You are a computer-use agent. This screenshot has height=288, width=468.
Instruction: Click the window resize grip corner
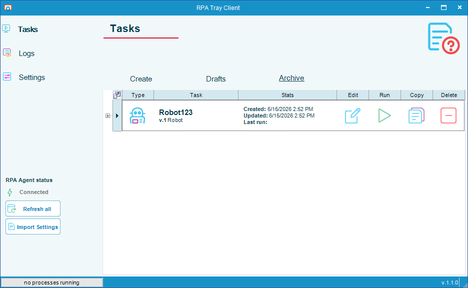click(464, 284)
